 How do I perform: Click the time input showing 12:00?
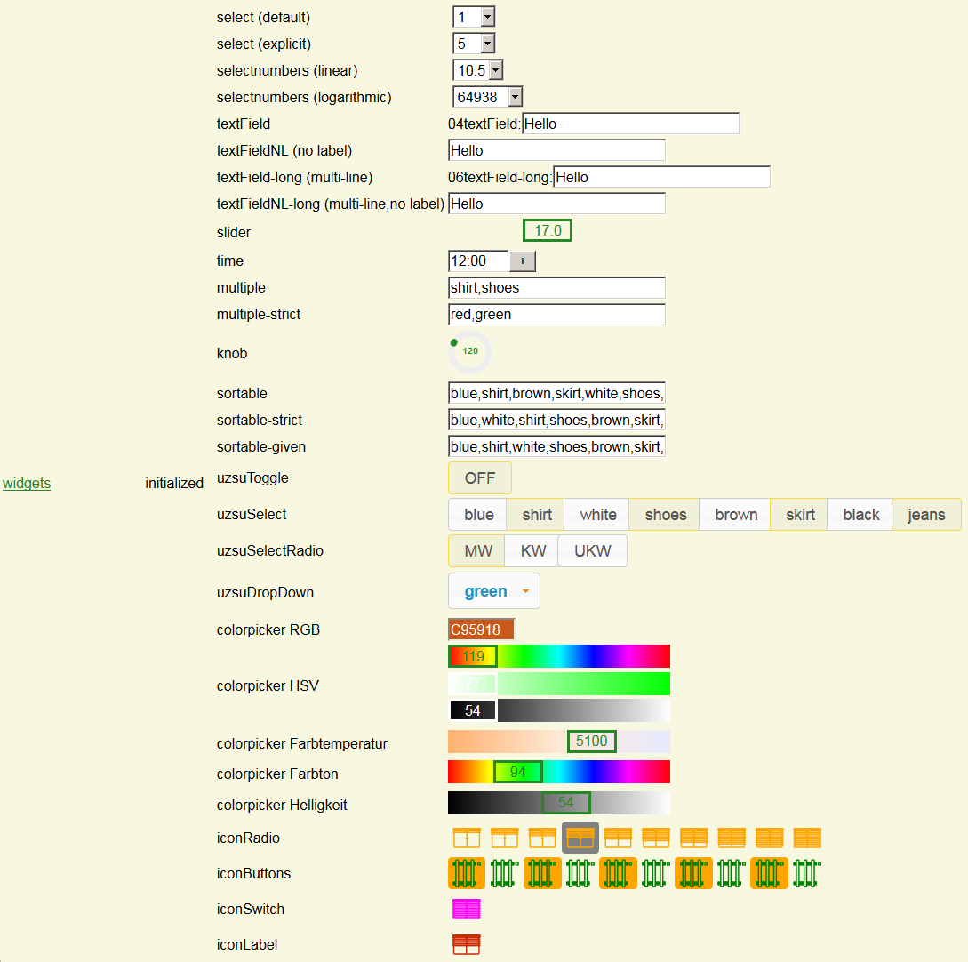[x=478, y=261]
